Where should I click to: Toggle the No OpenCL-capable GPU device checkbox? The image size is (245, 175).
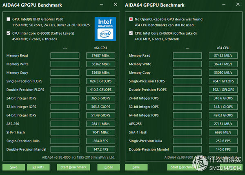(131, 19)
